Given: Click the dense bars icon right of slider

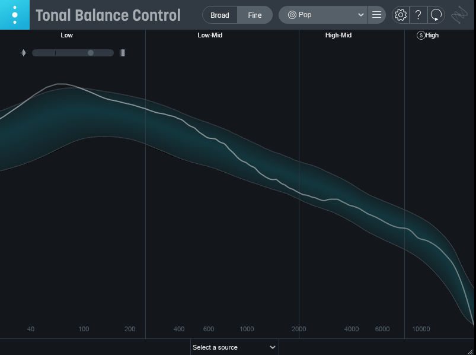Looking at the screenshot, I should pyautogui.click(x=122, y=53).
